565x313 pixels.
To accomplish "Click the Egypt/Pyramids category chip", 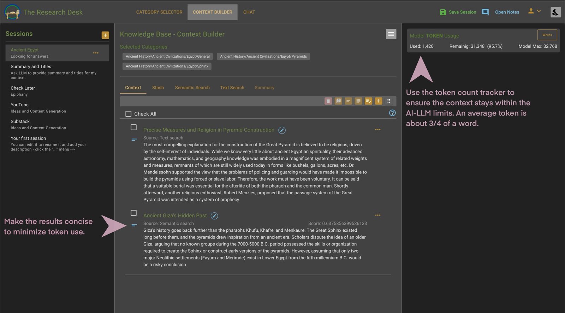I will coord(263,57).
